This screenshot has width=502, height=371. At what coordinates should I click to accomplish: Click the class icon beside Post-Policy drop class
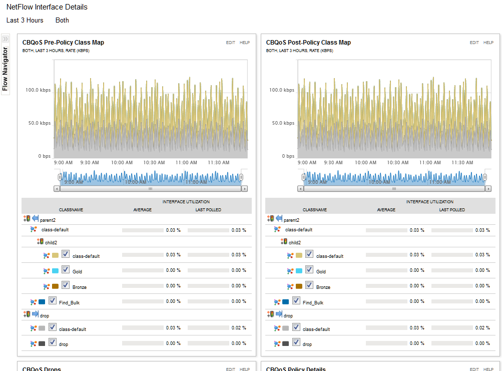point(277,344)
